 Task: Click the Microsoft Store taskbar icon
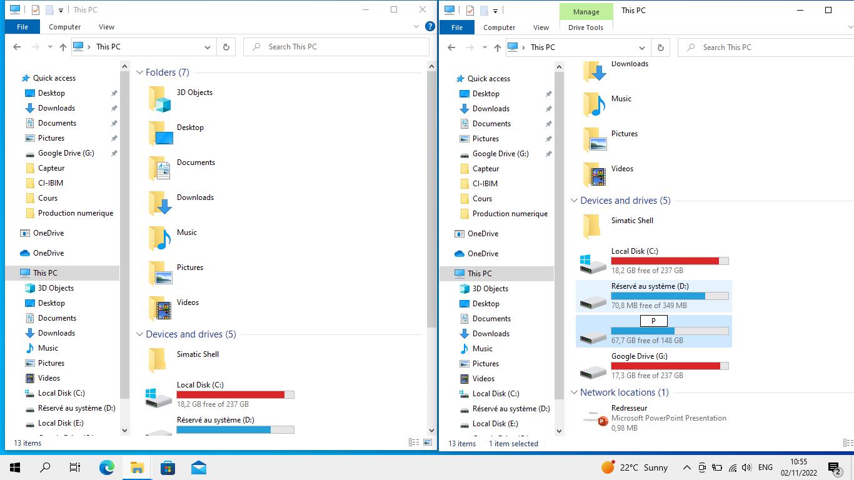168,467
